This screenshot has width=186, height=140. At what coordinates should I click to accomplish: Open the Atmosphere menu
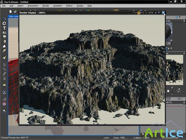(x=33, y=6)
